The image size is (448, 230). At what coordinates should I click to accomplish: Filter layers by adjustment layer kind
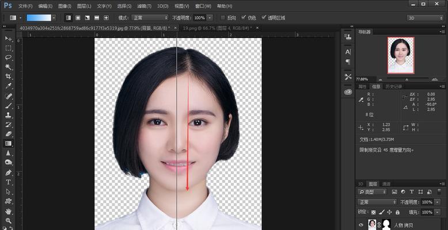(x=403, y=191)
